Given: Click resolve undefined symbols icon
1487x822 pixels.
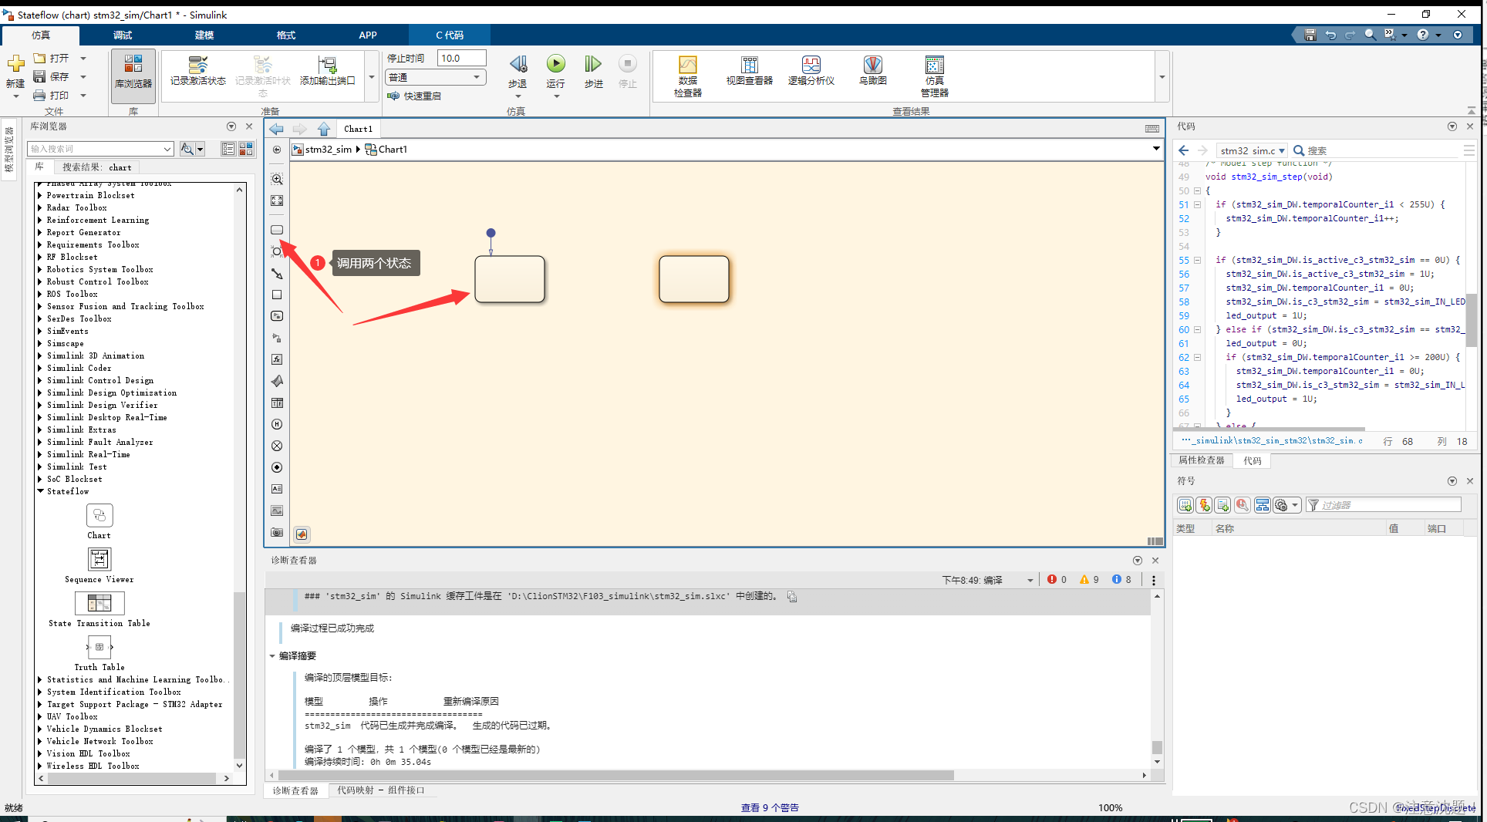Looking at the screenshot, I should tap(1242, 505).
